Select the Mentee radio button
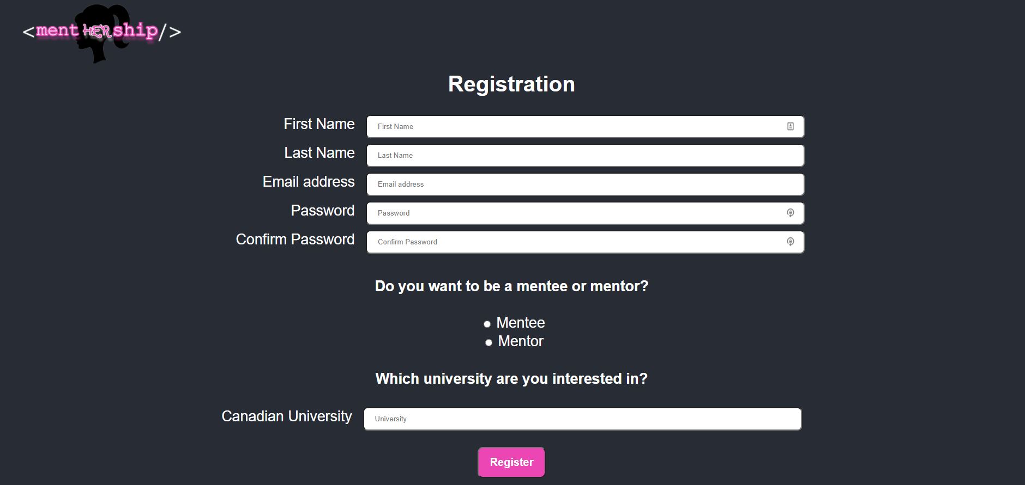The image size is (1025, 485). (487, 324)
